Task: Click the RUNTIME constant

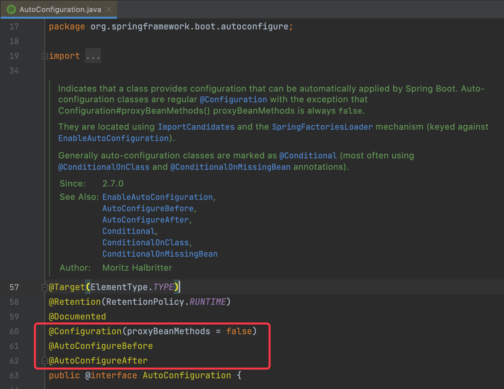Action: pyautogui.click(x=208, y=302)
